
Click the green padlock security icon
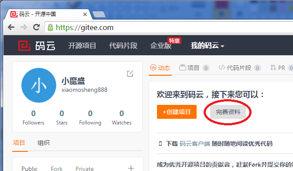pyautogui.click(x=50, y=27)
